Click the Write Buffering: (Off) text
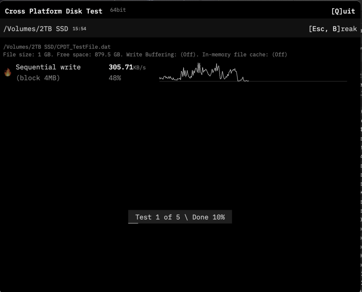The height and width of the screenshot is (292, 362). [162, 55]
